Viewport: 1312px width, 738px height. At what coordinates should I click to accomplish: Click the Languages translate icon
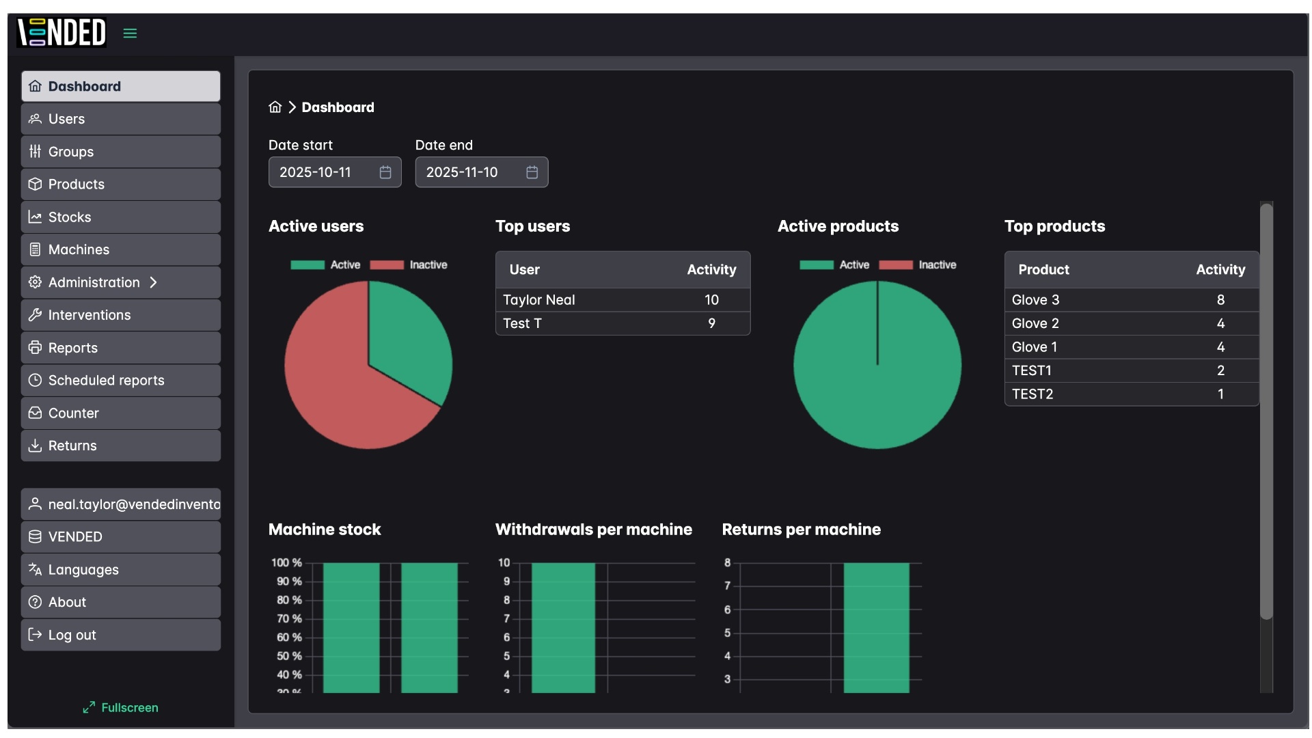pyautogui.click(x=35, y=569)
